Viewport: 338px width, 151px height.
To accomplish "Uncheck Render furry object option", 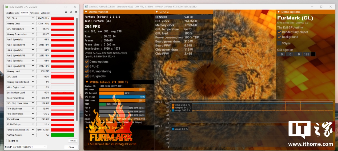I will pyautogui.click(x=279, y=32).
